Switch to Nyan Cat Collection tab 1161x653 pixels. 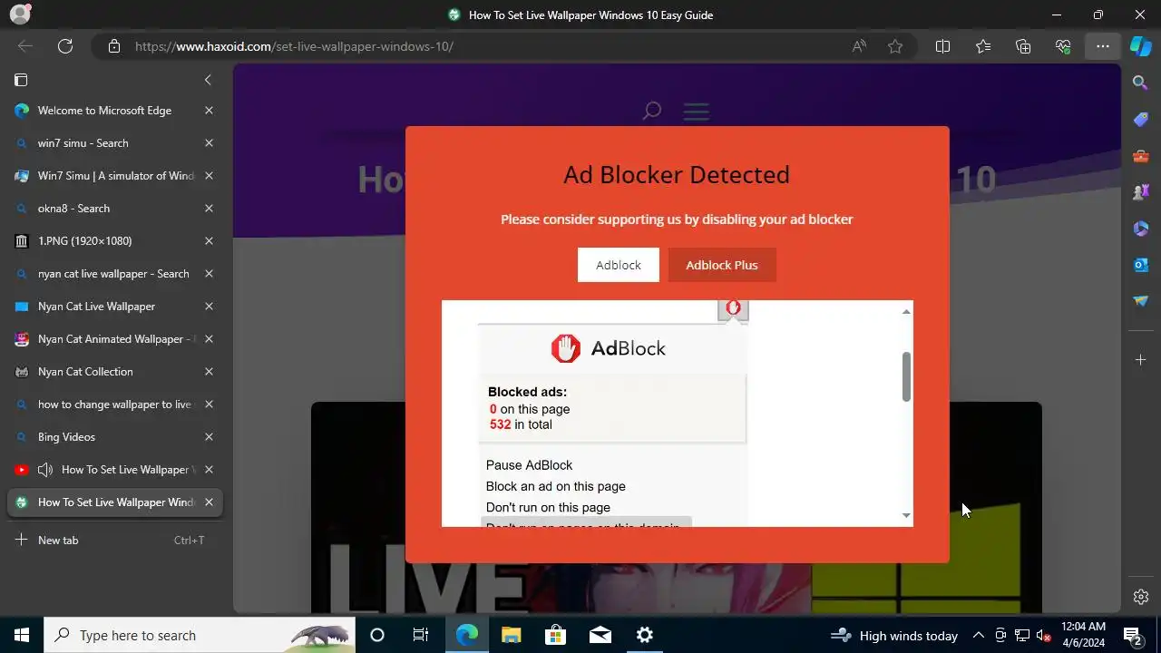pos(113,372)
